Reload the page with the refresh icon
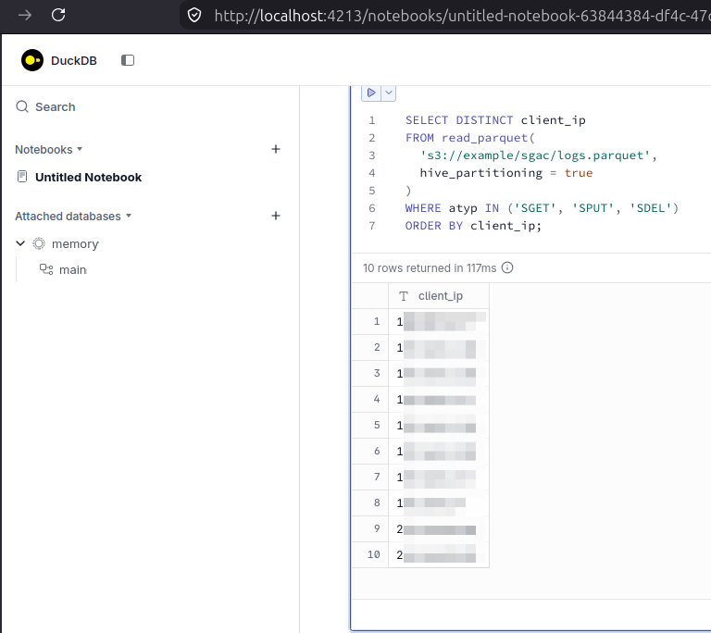 pyautogui.click(x=58, y=15)
